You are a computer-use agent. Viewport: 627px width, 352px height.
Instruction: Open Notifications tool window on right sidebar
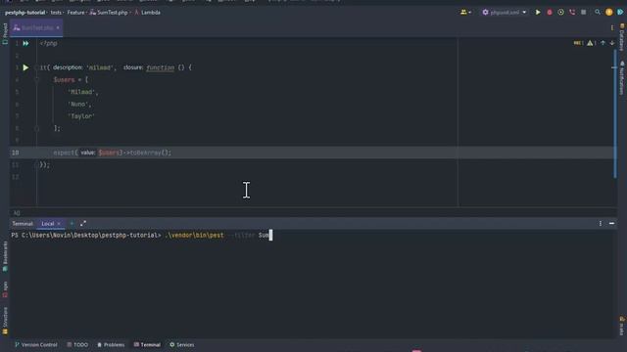pyautogui.click(x=622, y=78)
